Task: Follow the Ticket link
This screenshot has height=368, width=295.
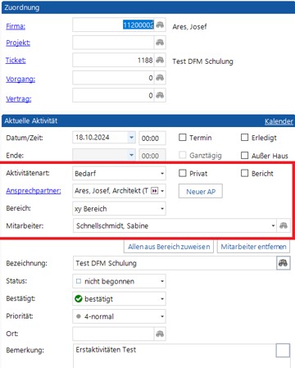Action: click(16, 60)
